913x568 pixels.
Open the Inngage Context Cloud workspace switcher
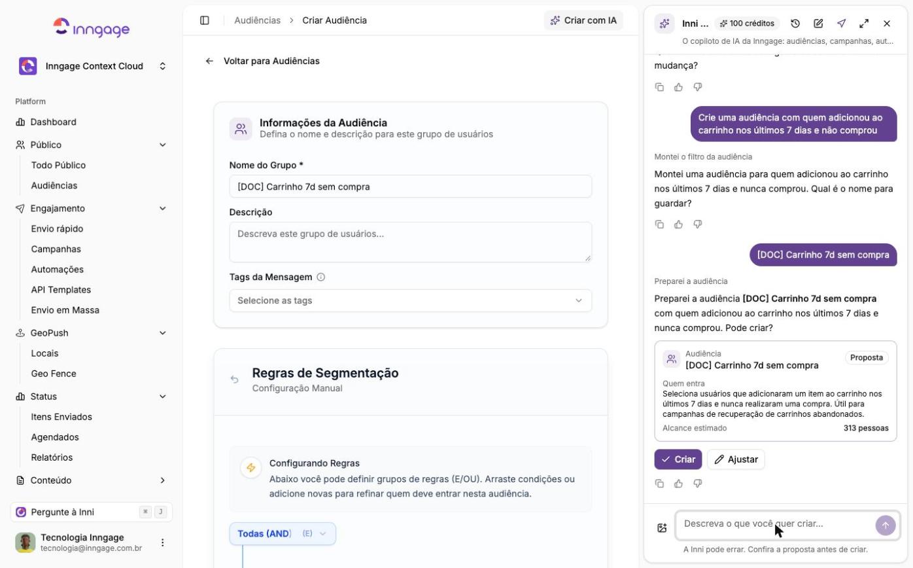coord(92,66)
